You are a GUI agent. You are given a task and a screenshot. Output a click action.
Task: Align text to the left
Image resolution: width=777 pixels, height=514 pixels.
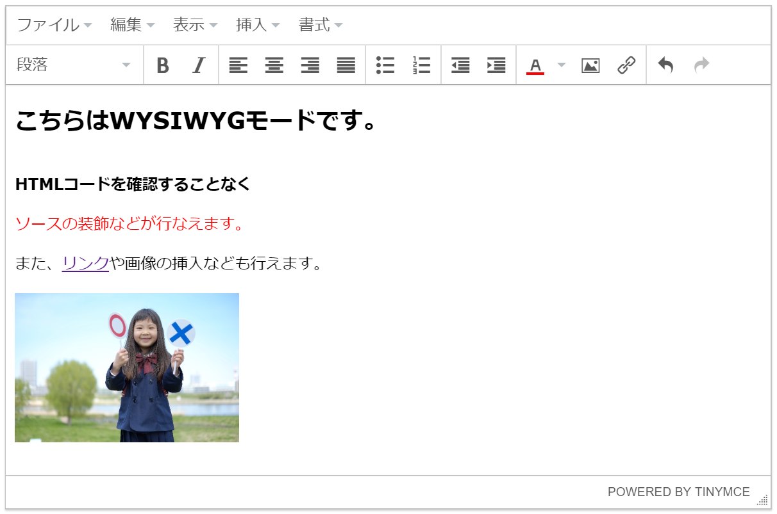pos(238,65)
